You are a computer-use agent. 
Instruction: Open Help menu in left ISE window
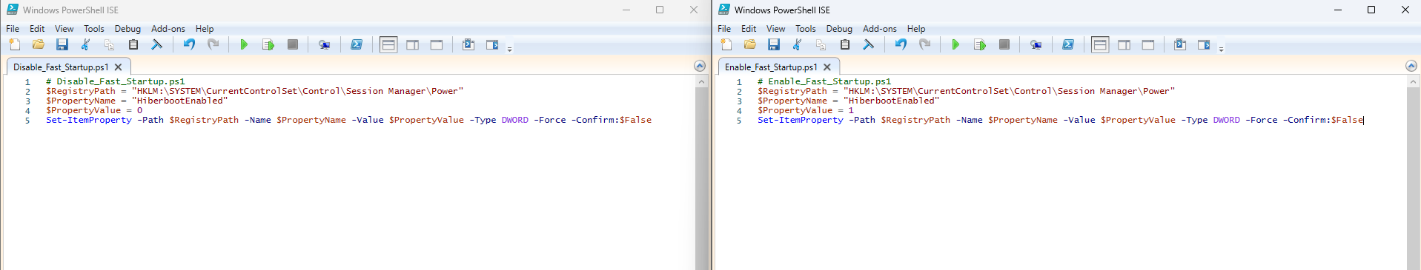point(205,29)
